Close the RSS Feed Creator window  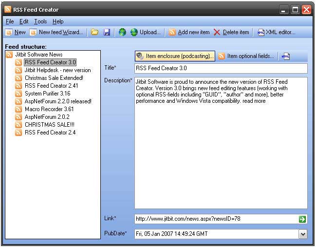(x=307, y=10)
